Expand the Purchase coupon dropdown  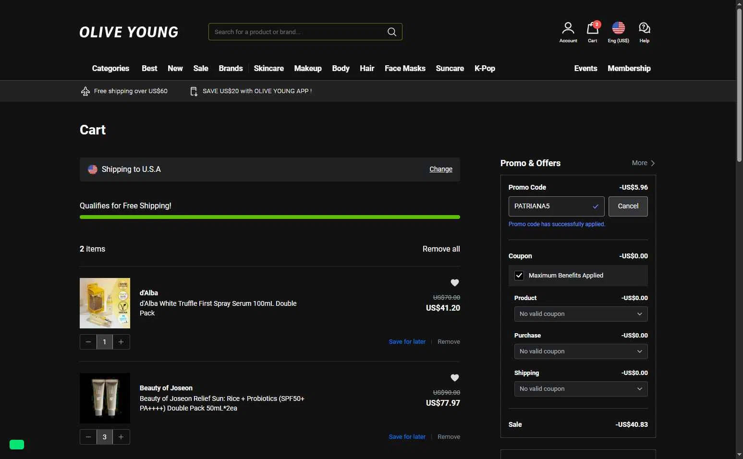pyautogui.click(x=580, y=351)
